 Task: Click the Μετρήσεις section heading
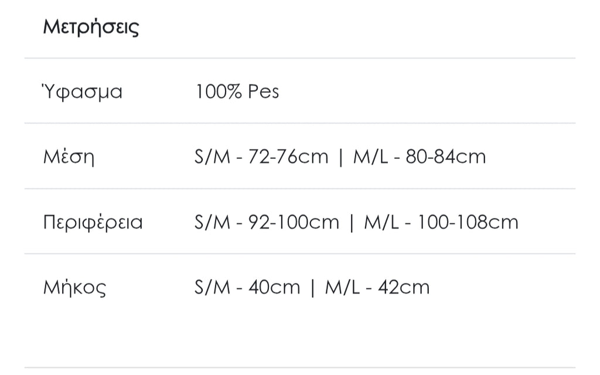(91, 28)
